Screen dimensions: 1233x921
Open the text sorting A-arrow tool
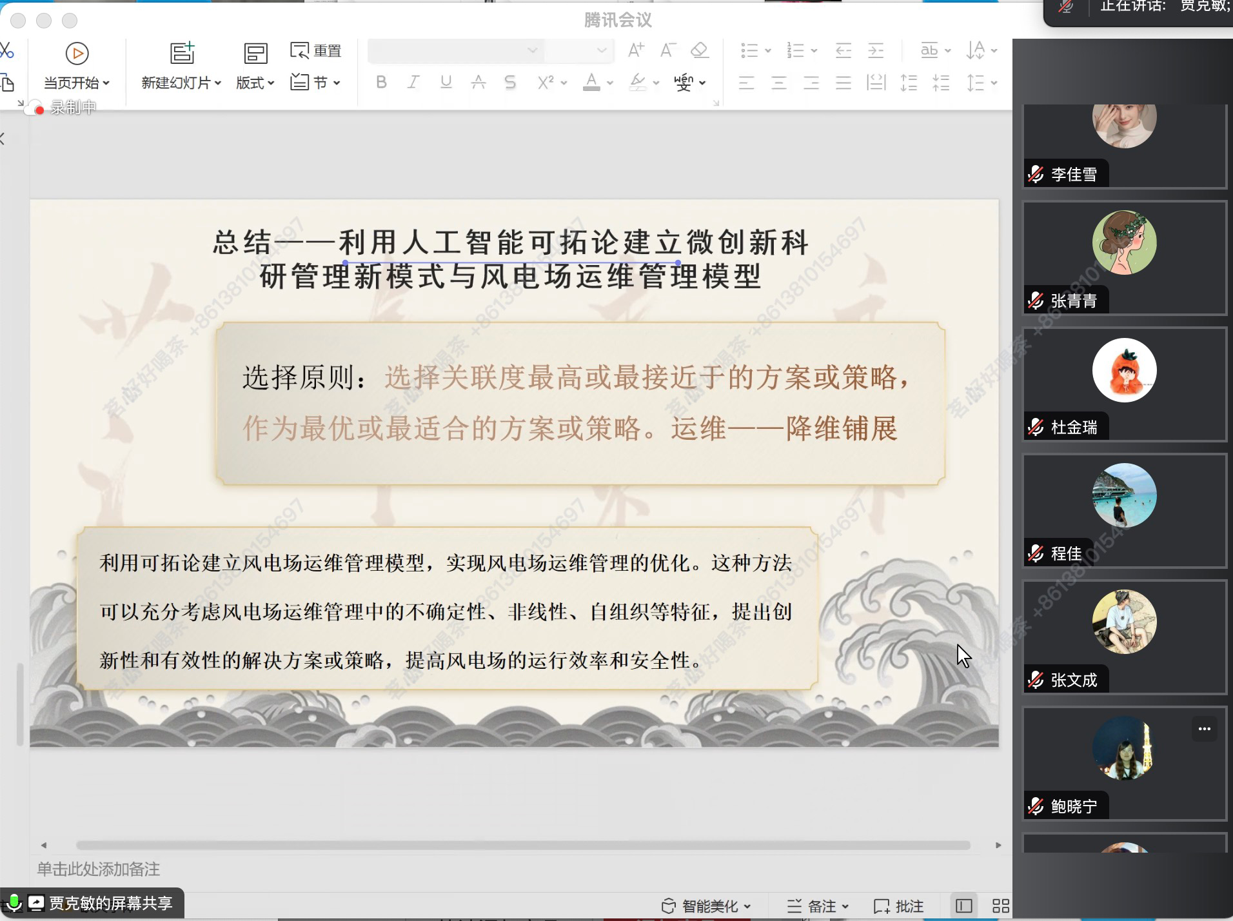coord(976,50)
